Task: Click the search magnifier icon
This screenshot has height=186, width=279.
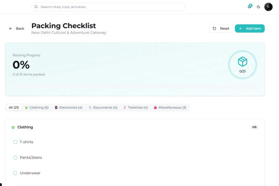Action: coord(36,7)
